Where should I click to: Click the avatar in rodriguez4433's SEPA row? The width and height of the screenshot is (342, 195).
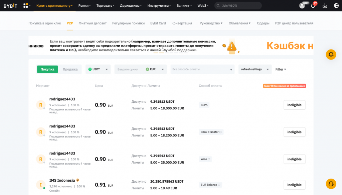point(40,105)
